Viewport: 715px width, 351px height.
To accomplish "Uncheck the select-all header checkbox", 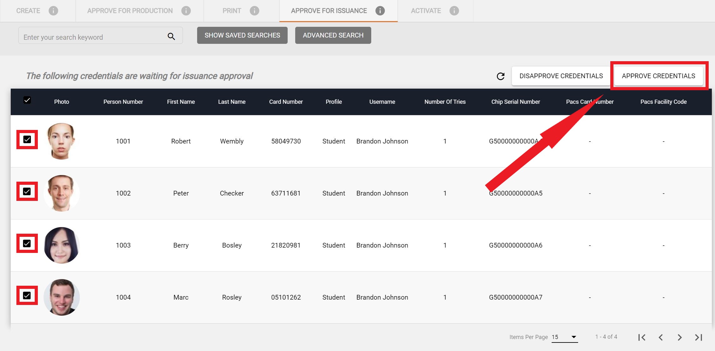I will point(27,100).
